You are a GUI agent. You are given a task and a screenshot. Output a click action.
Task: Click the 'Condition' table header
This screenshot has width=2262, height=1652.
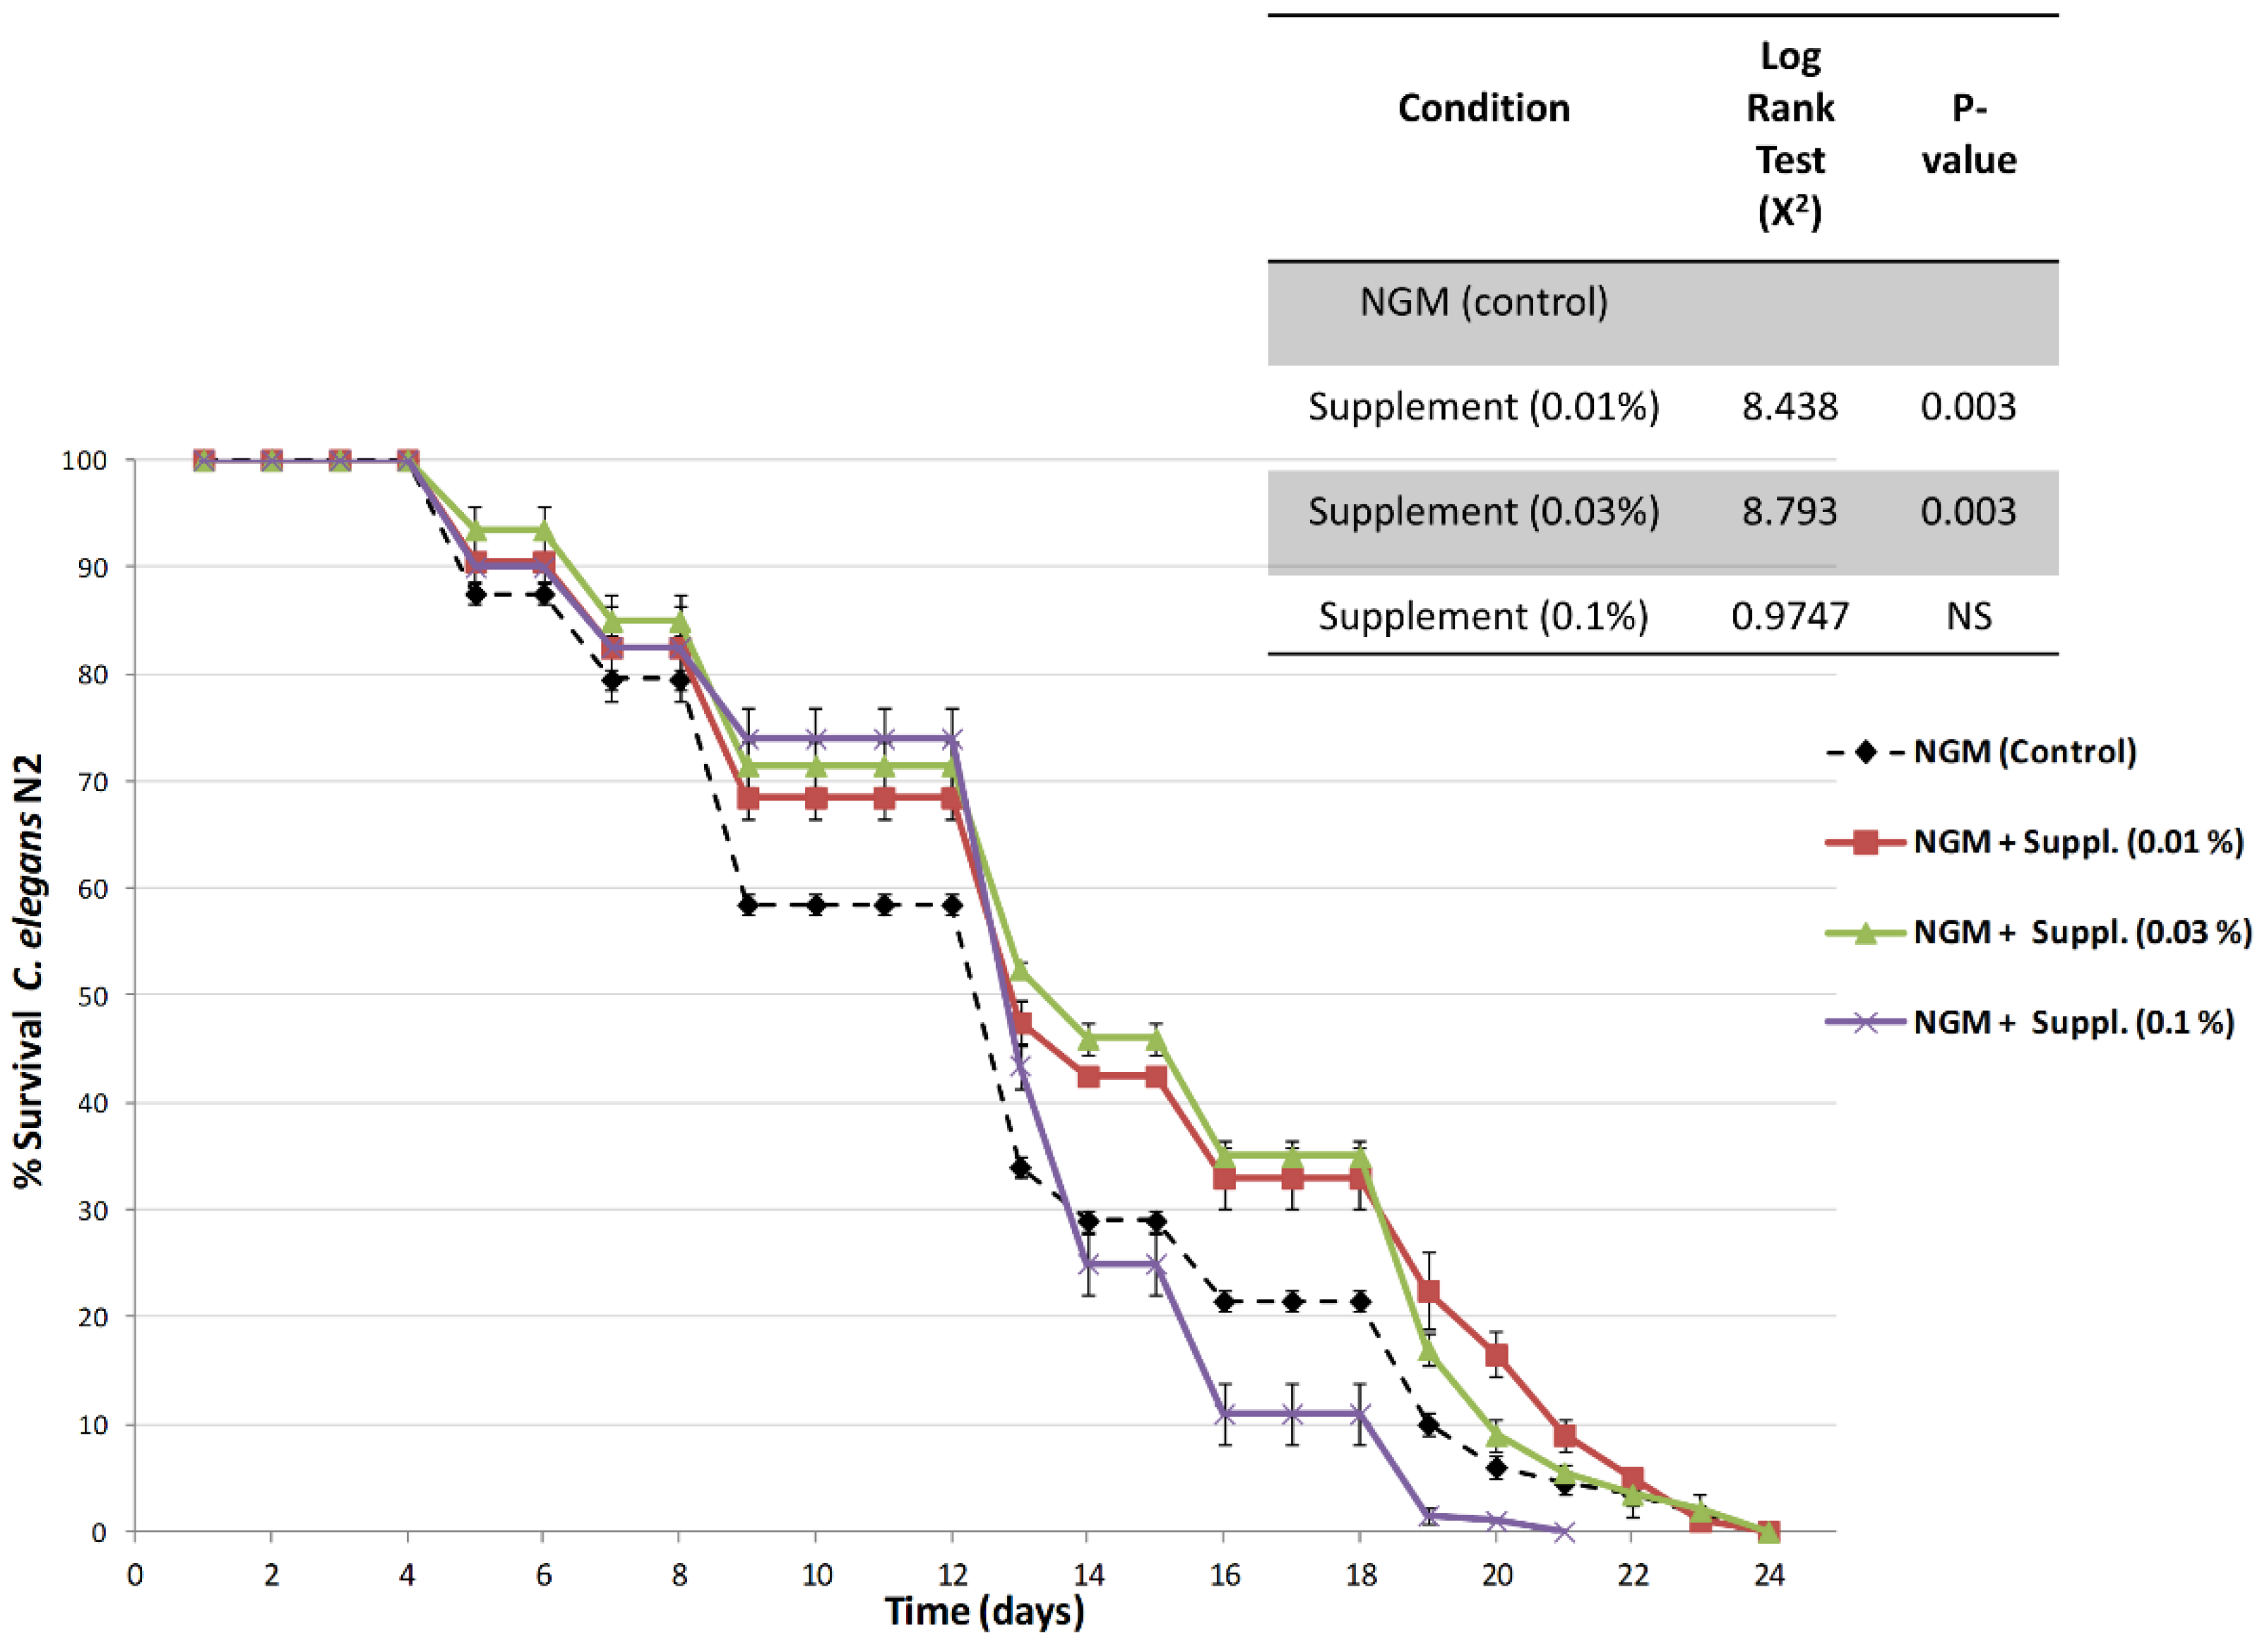coord(1483,108)
